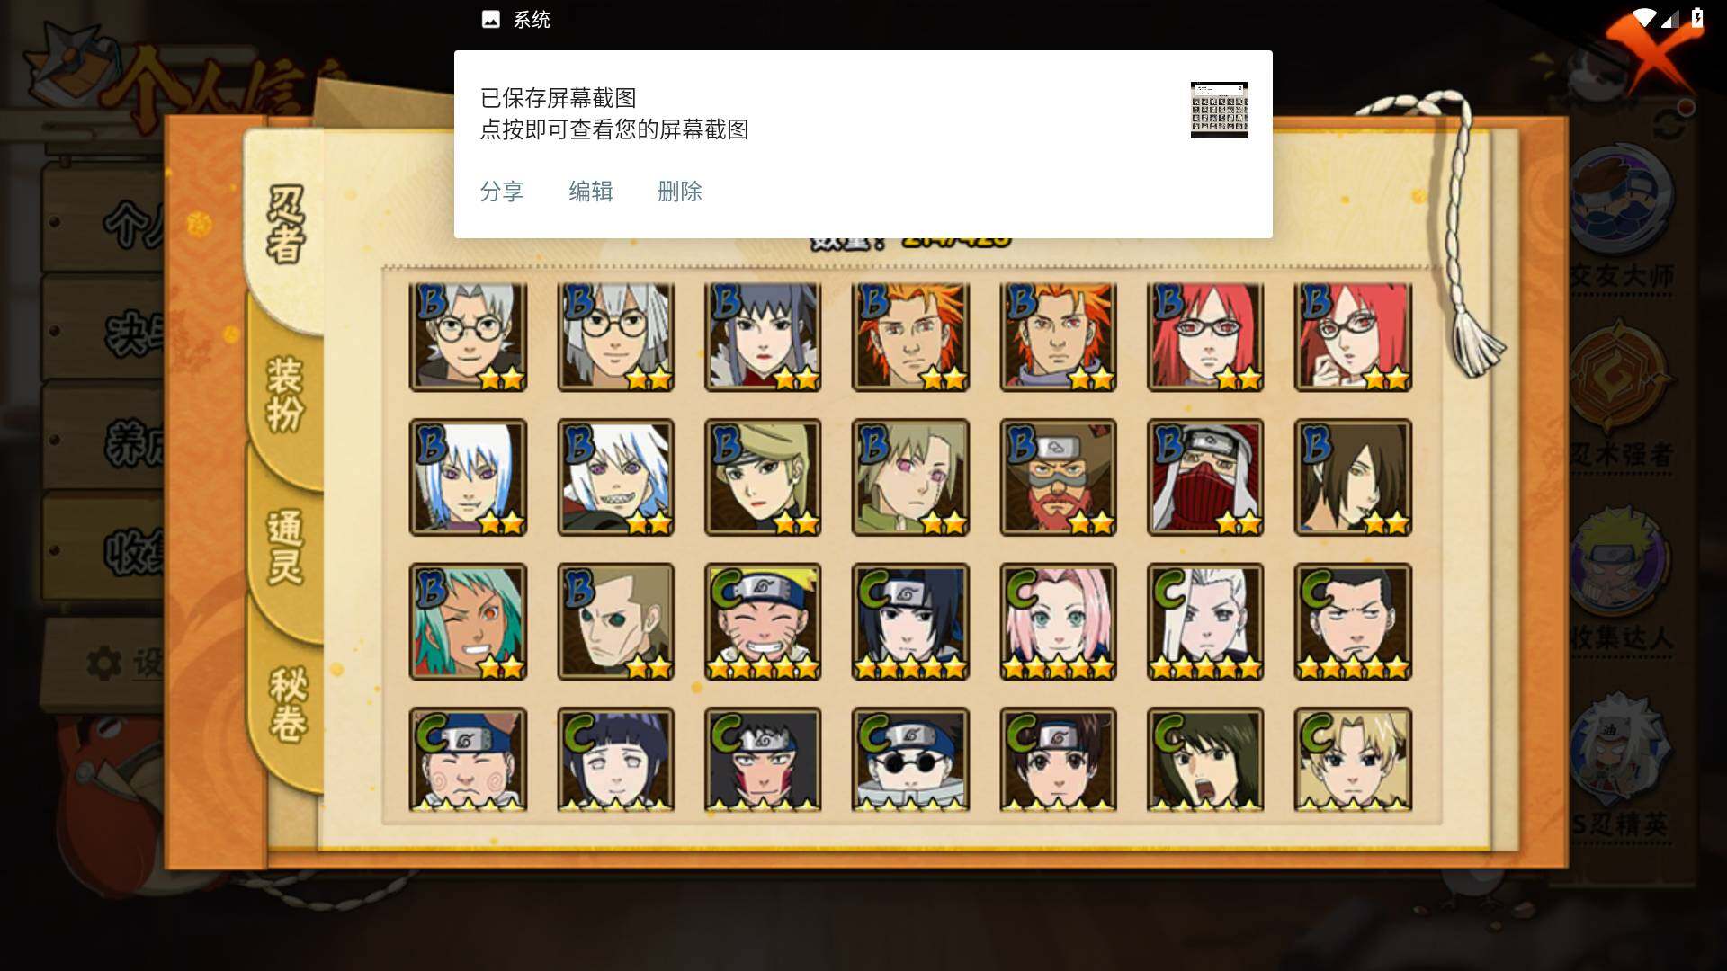This screenshot has width=1727, height=971.
Task: Select the teal-haired winking B-rank ninja
Action: 468,621
